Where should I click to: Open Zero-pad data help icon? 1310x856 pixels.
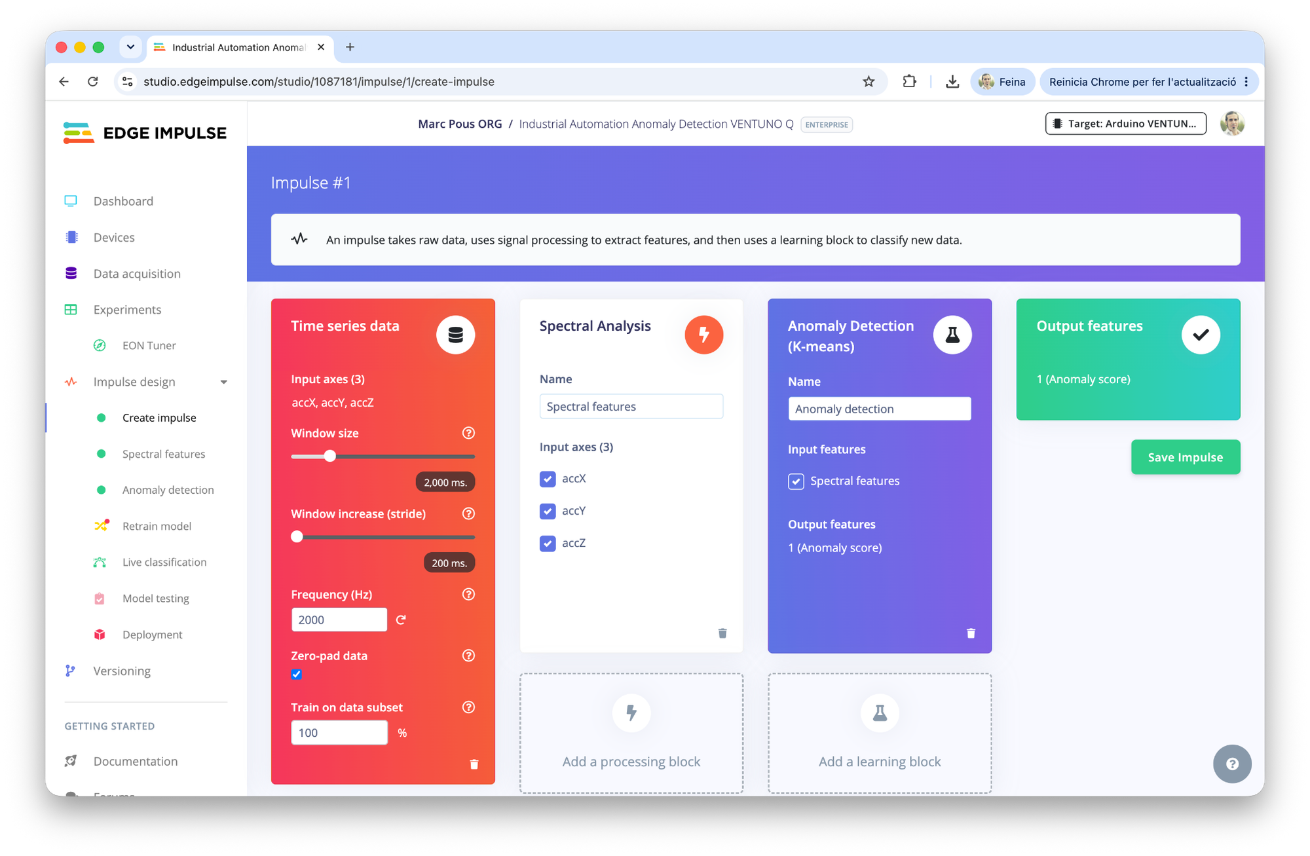468,656
